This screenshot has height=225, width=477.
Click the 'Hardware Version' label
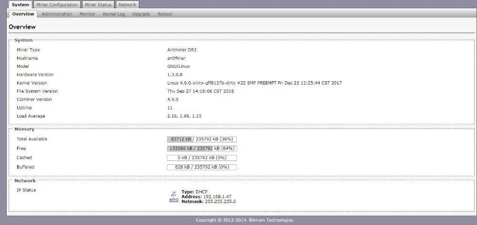click(x=35, y=75)
